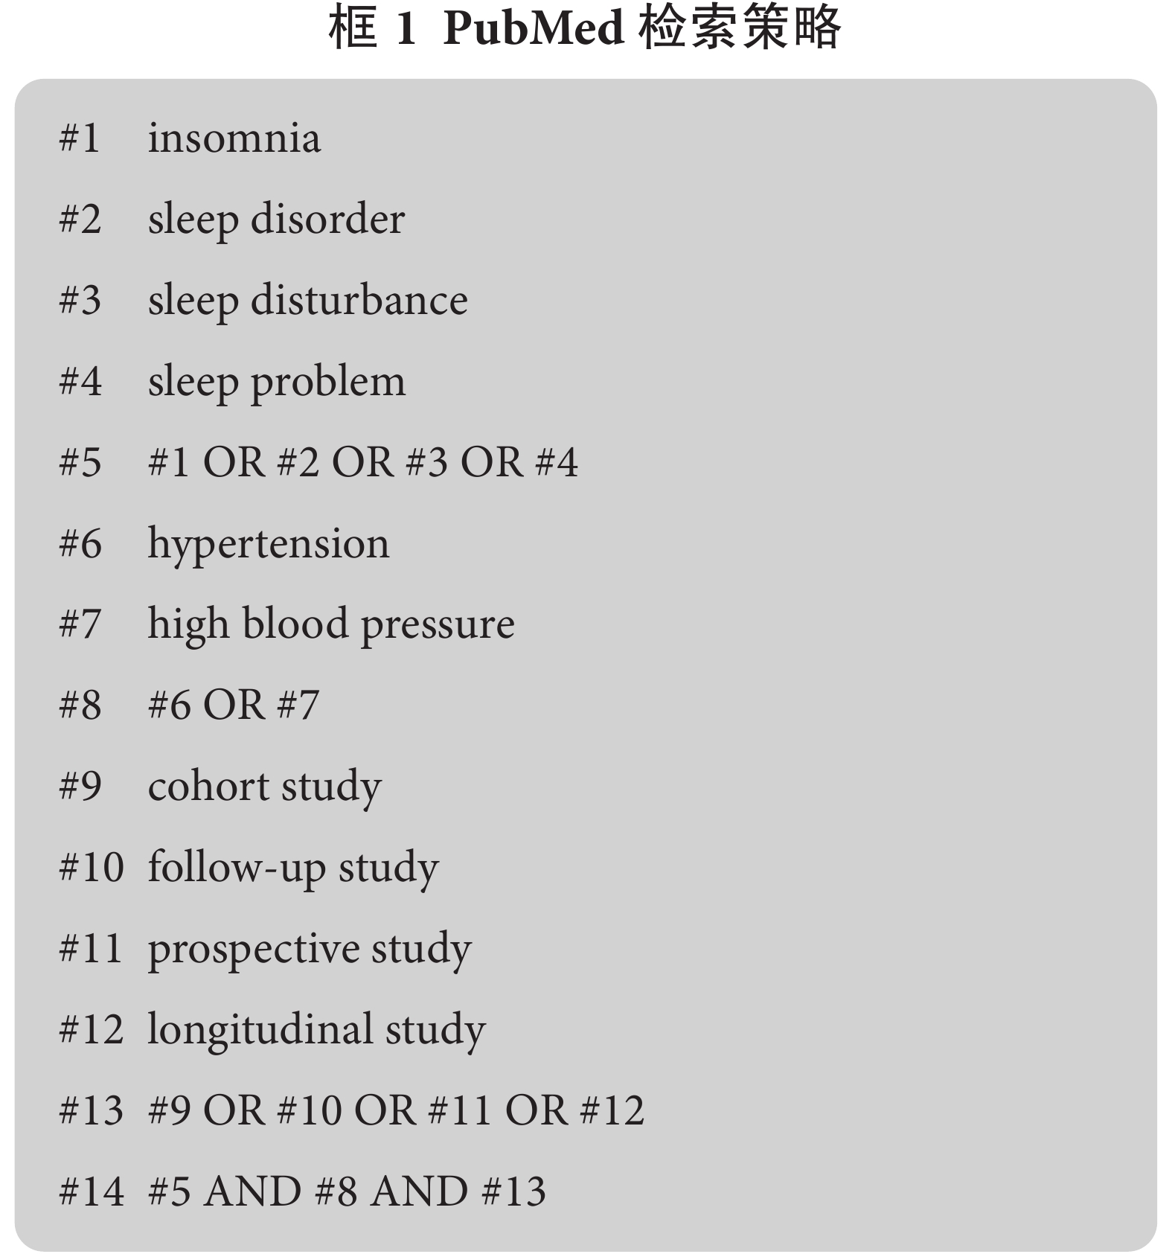
Task: Click the '#5' row number label
Action: tap(80, 462)
